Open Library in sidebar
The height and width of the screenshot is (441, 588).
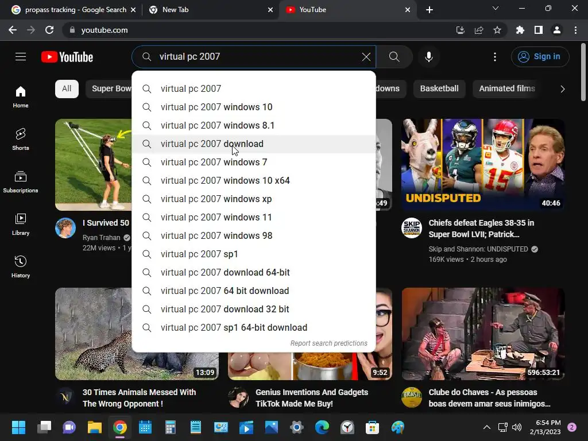[x=21, y=225]
